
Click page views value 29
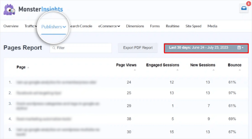[x=129, y=106]
